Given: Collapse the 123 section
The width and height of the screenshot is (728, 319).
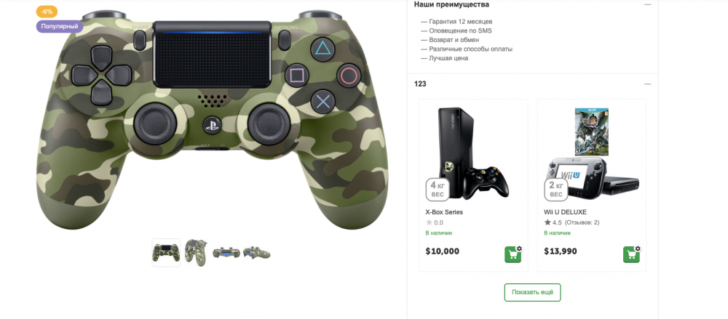Looking at the screenshot, I should (x=648, y=84).
